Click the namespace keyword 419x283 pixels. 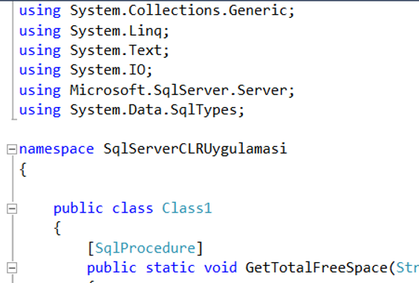coord(56,149)
